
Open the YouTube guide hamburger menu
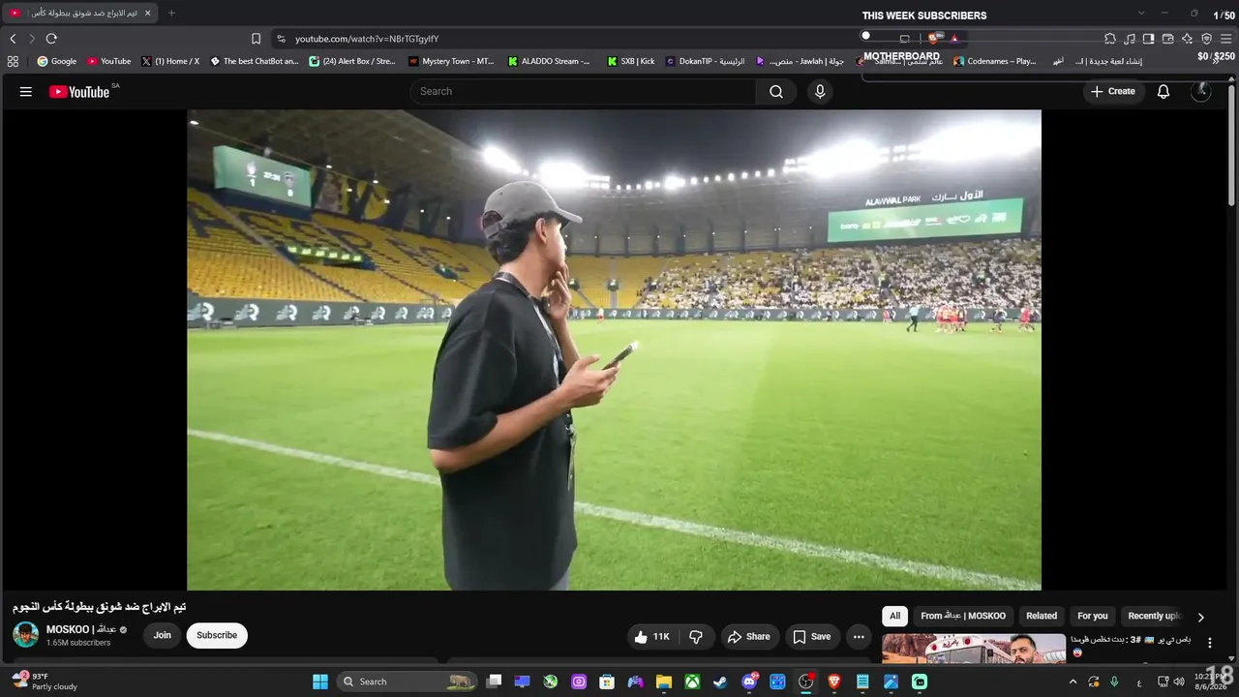tap(26, 92)
